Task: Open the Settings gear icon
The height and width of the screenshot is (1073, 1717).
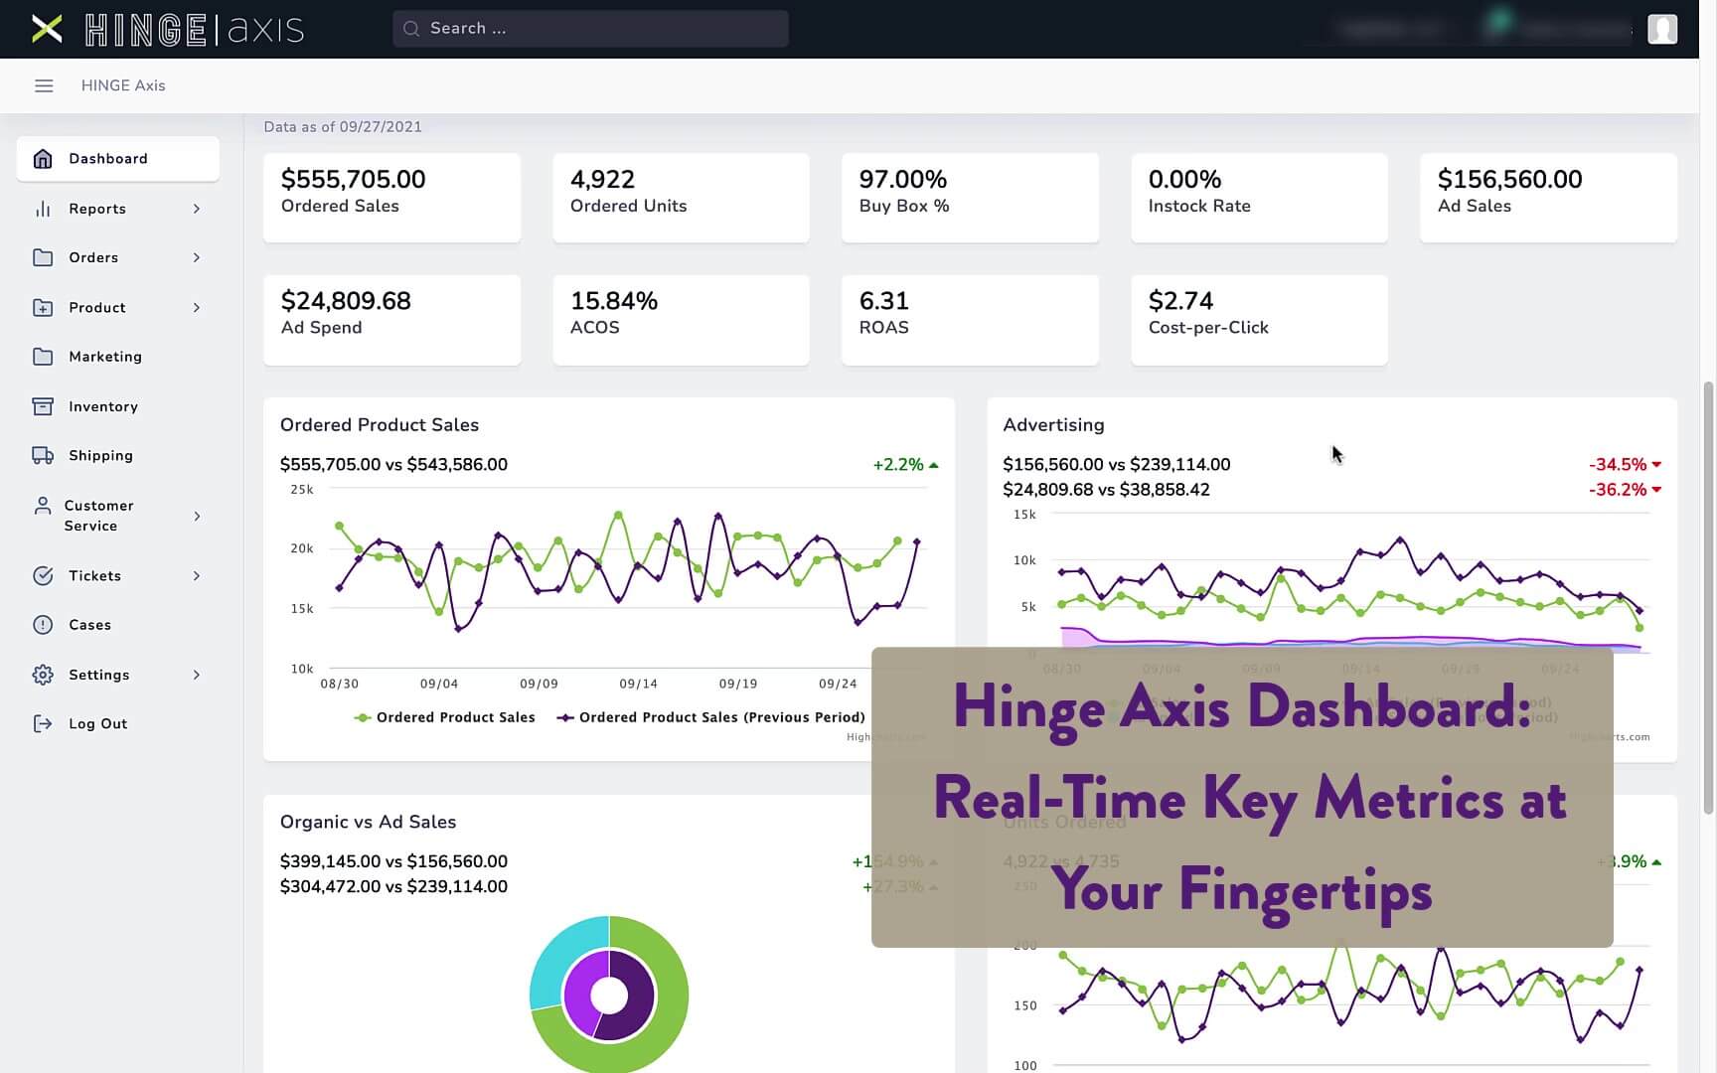Action: tap(42, 675)
